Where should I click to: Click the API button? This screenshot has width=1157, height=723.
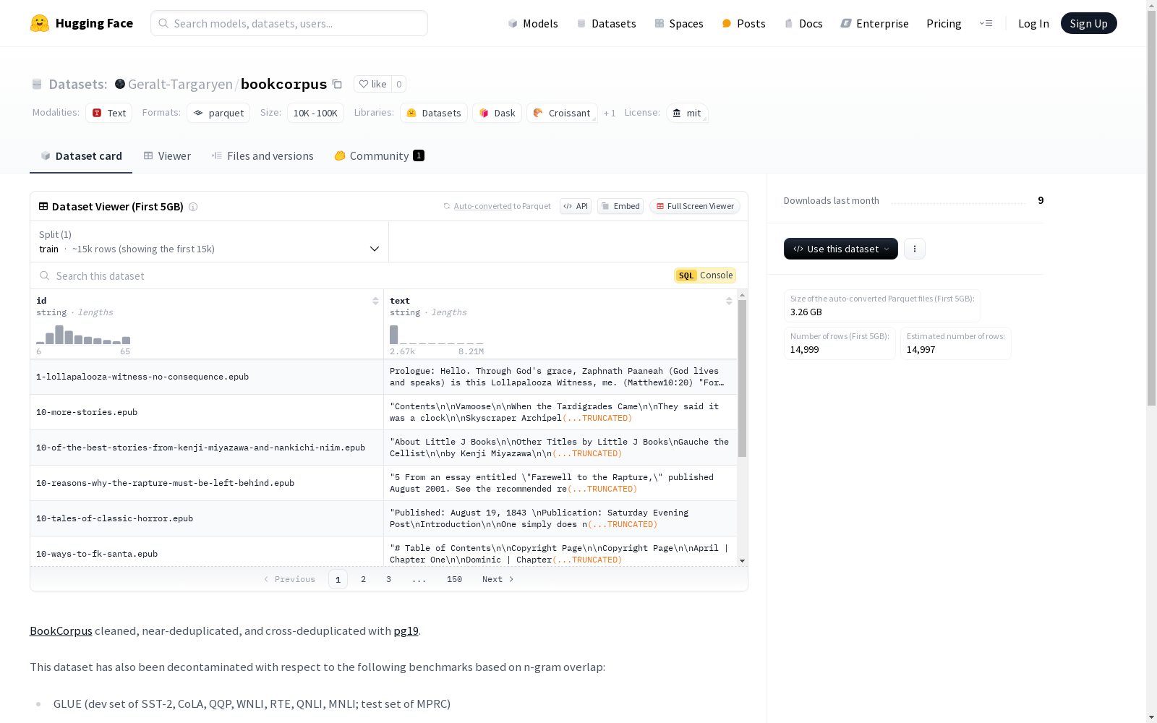tap(576, 206)
